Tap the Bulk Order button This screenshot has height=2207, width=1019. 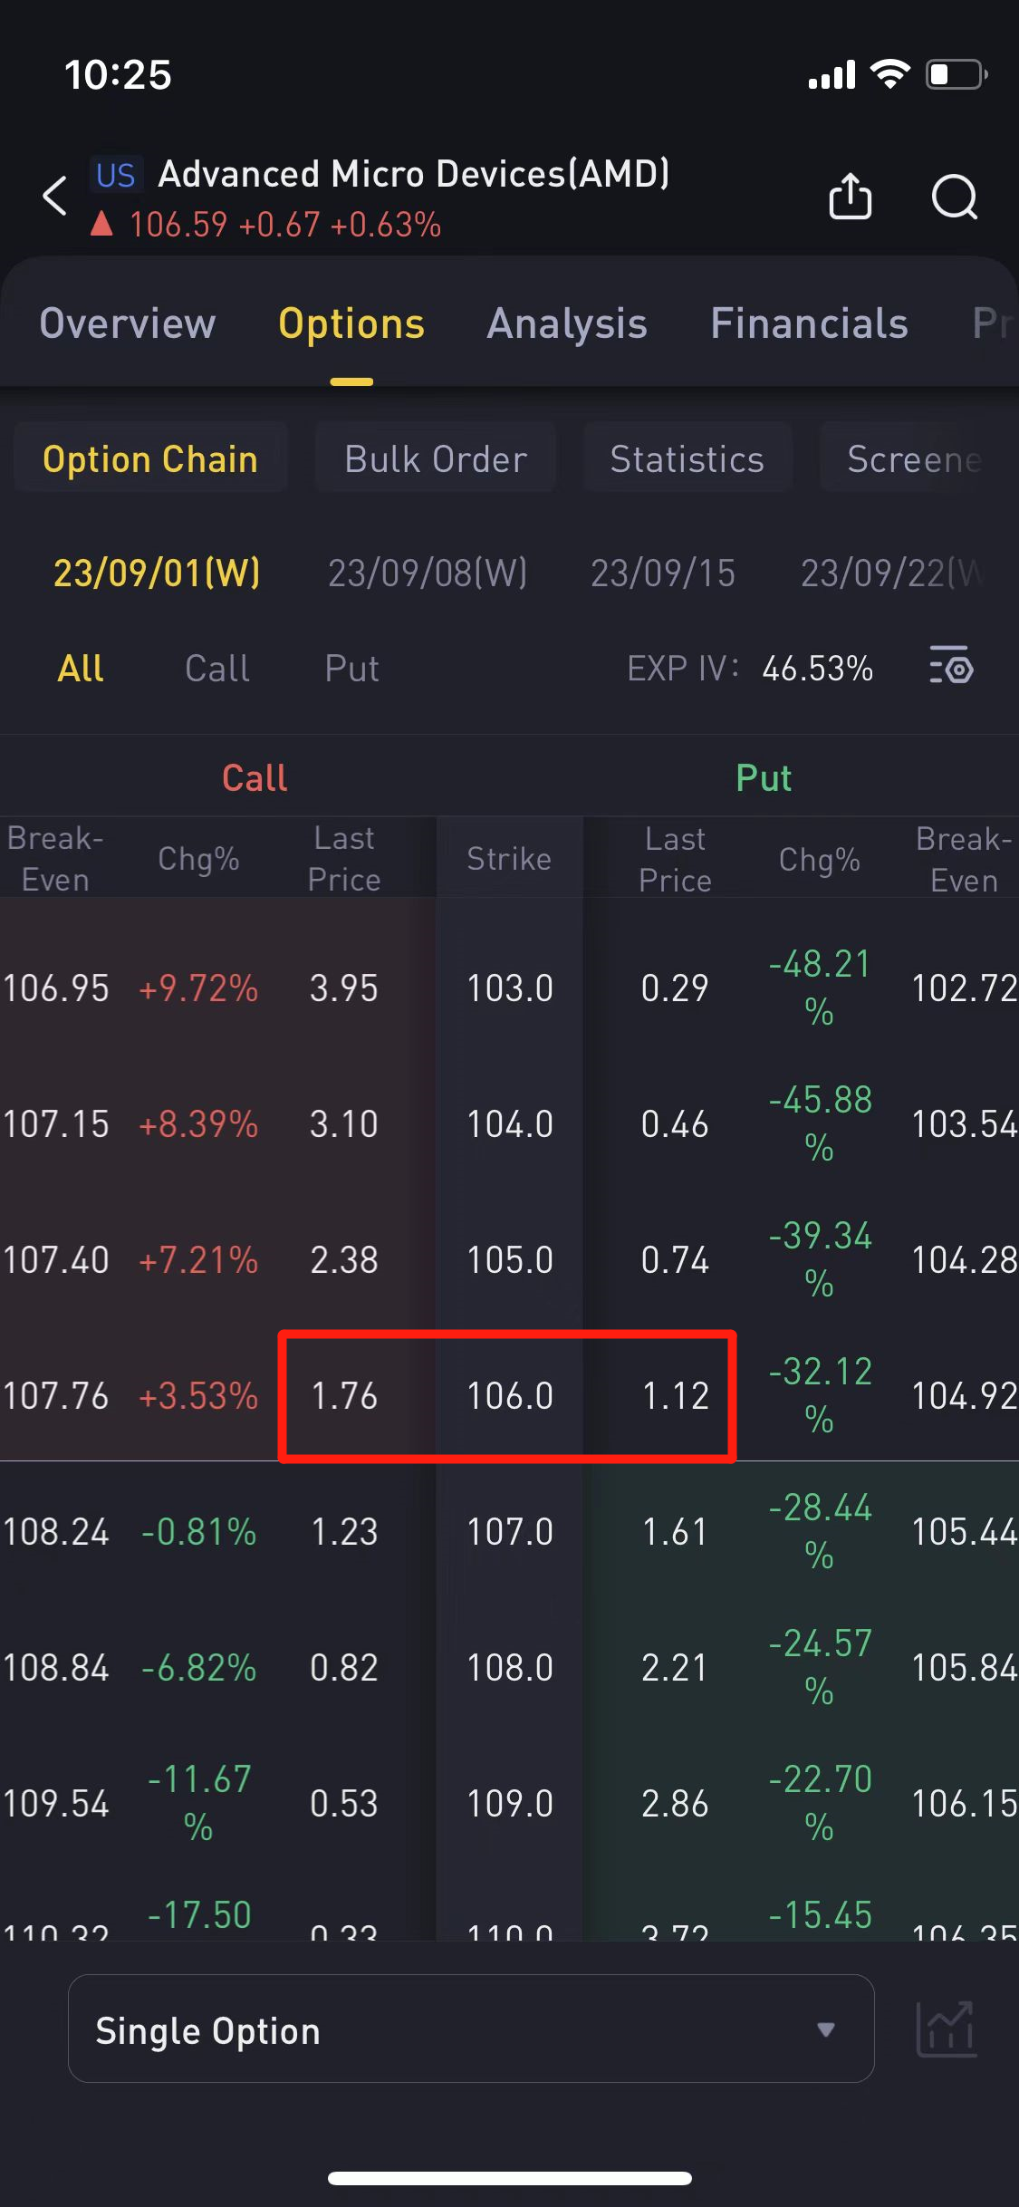pyautogui.click(x=436, y=459)
